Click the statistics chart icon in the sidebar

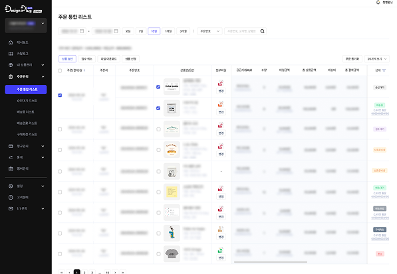(x=11, y=157)
